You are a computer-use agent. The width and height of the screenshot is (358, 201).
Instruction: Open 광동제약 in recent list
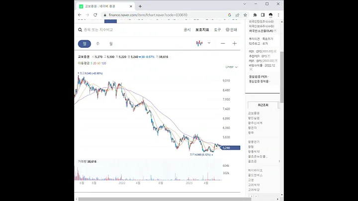(x=254, y=151)
